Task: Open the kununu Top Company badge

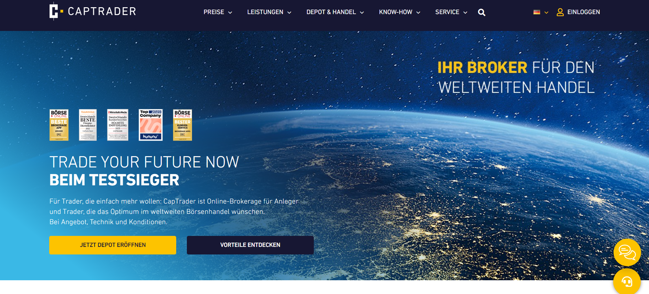Action: pos(150,125)
